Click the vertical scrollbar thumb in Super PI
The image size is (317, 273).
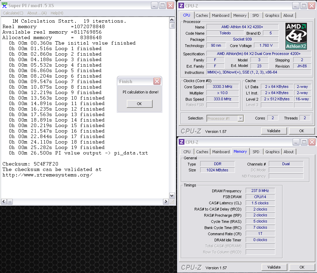pyautogui.click(x=172, y=26)
